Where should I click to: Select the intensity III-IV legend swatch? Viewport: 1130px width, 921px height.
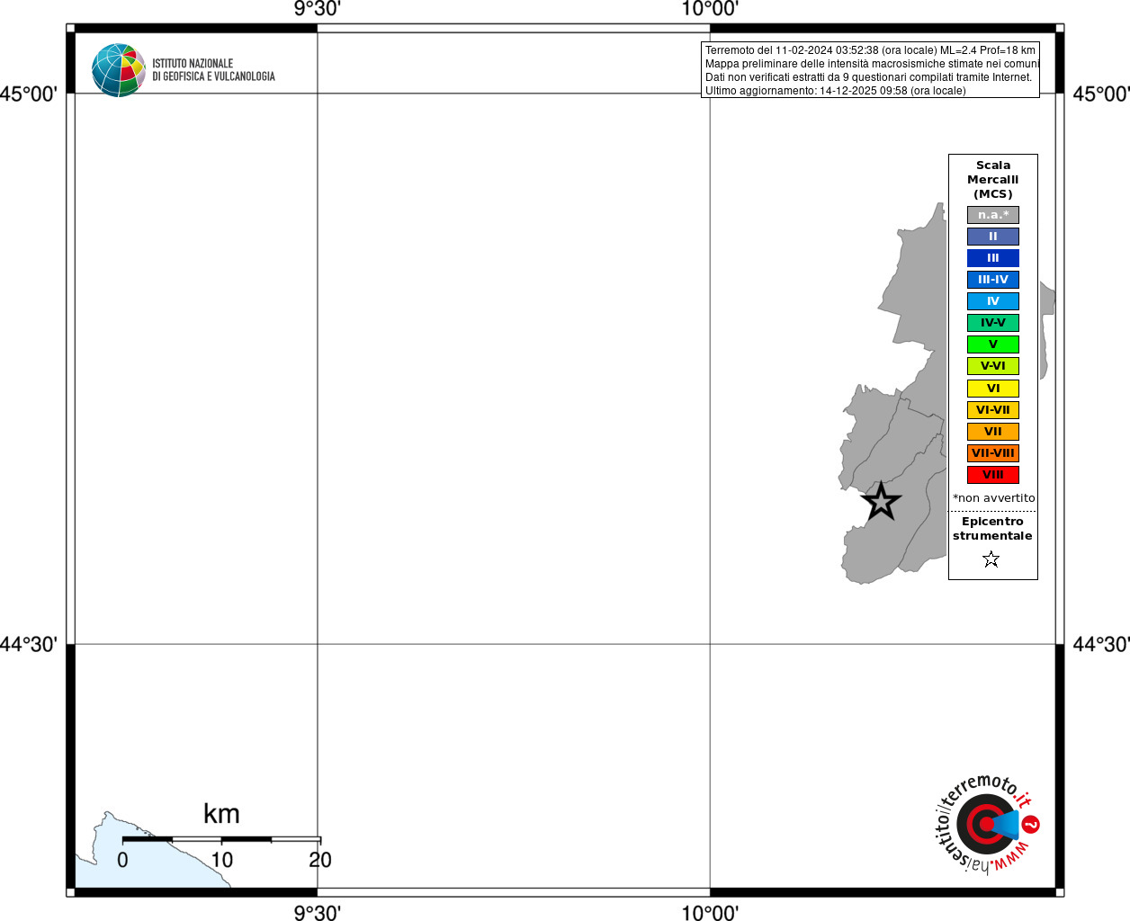993,280
